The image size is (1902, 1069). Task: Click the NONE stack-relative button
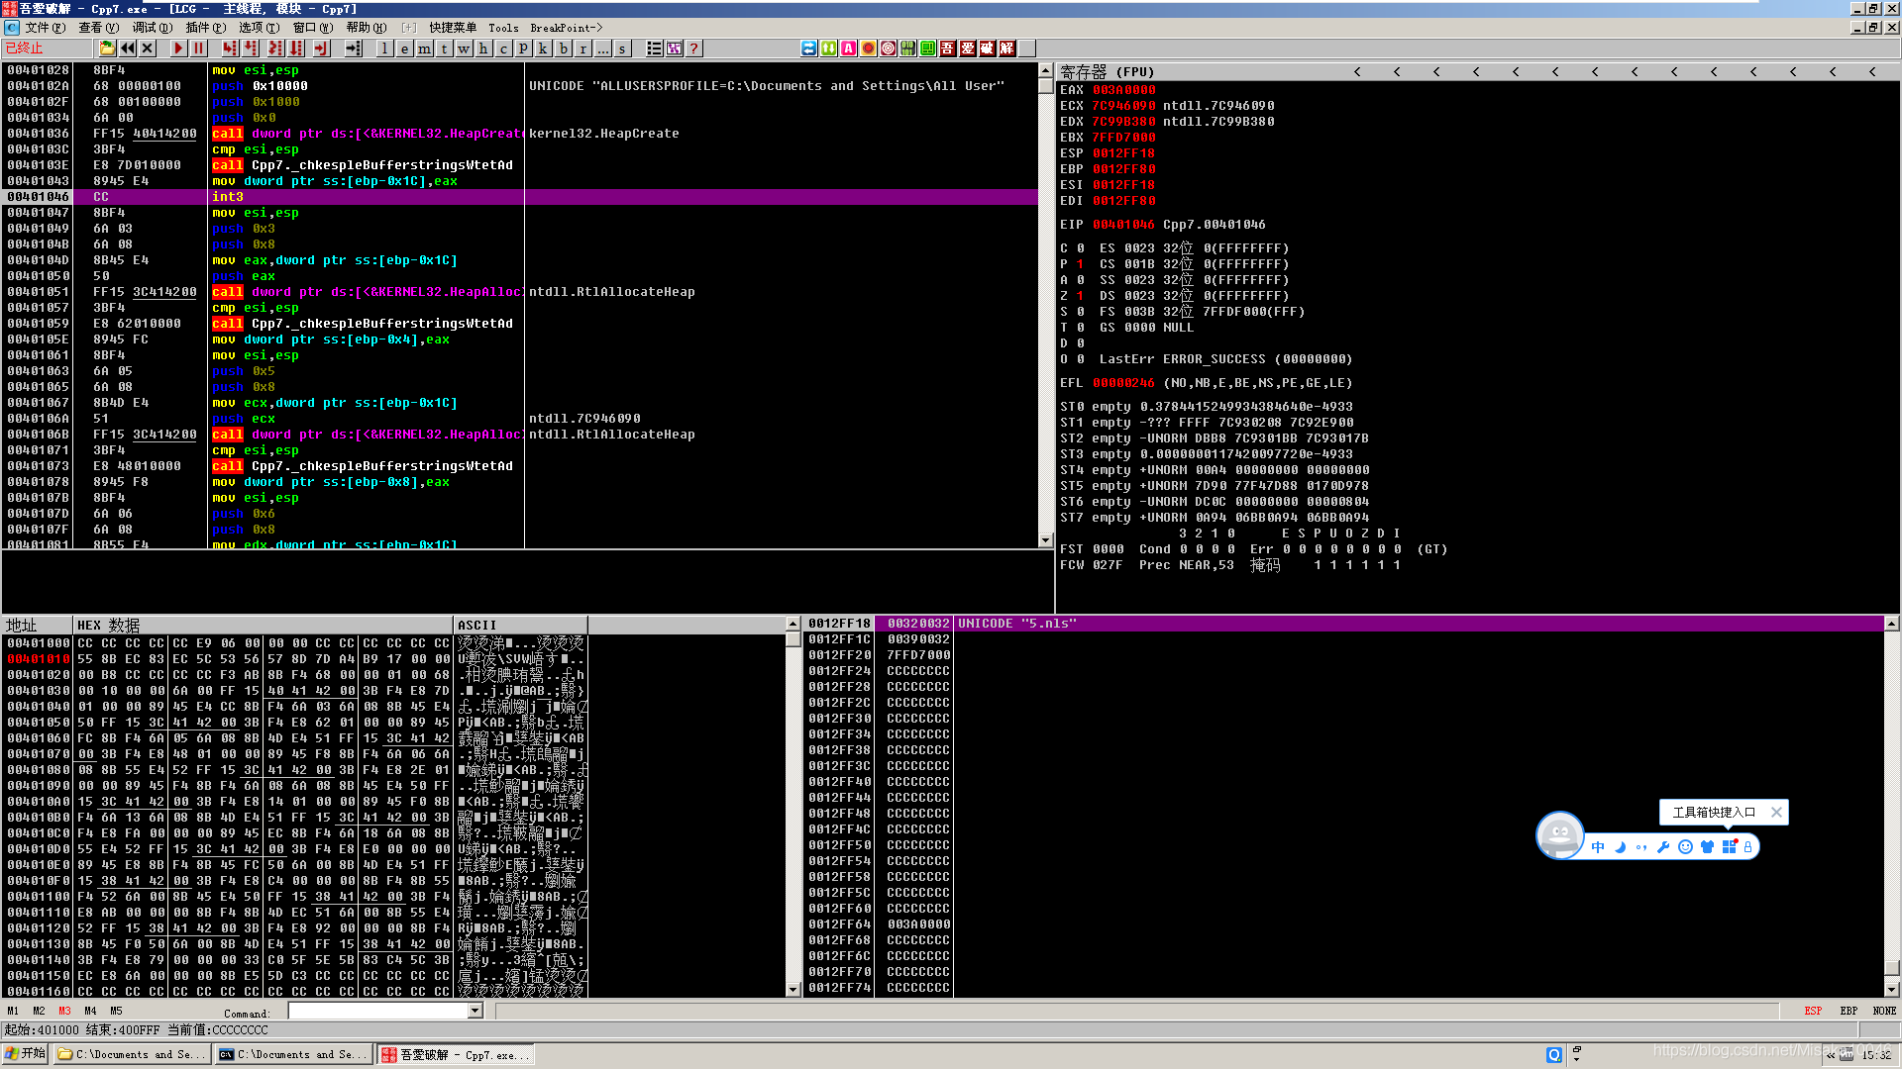(1884, 1011)
